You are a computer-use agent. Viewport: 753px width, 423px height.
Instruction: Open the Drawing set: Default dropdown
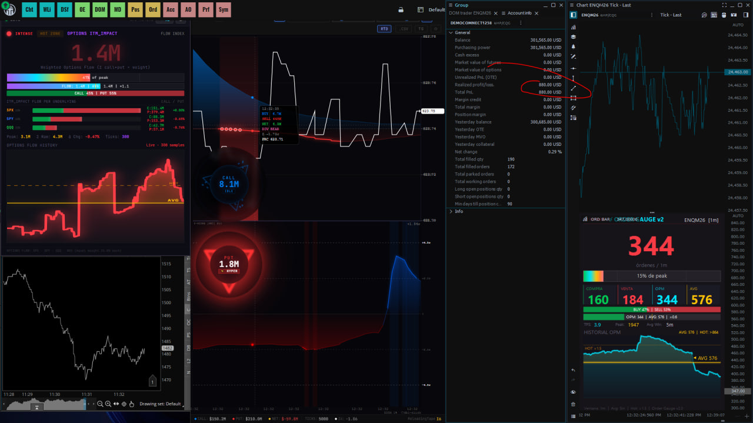[x=160, y=404]
